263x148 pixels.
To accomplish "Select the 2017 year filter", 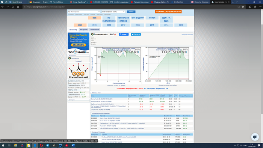I will pos(123,25).
